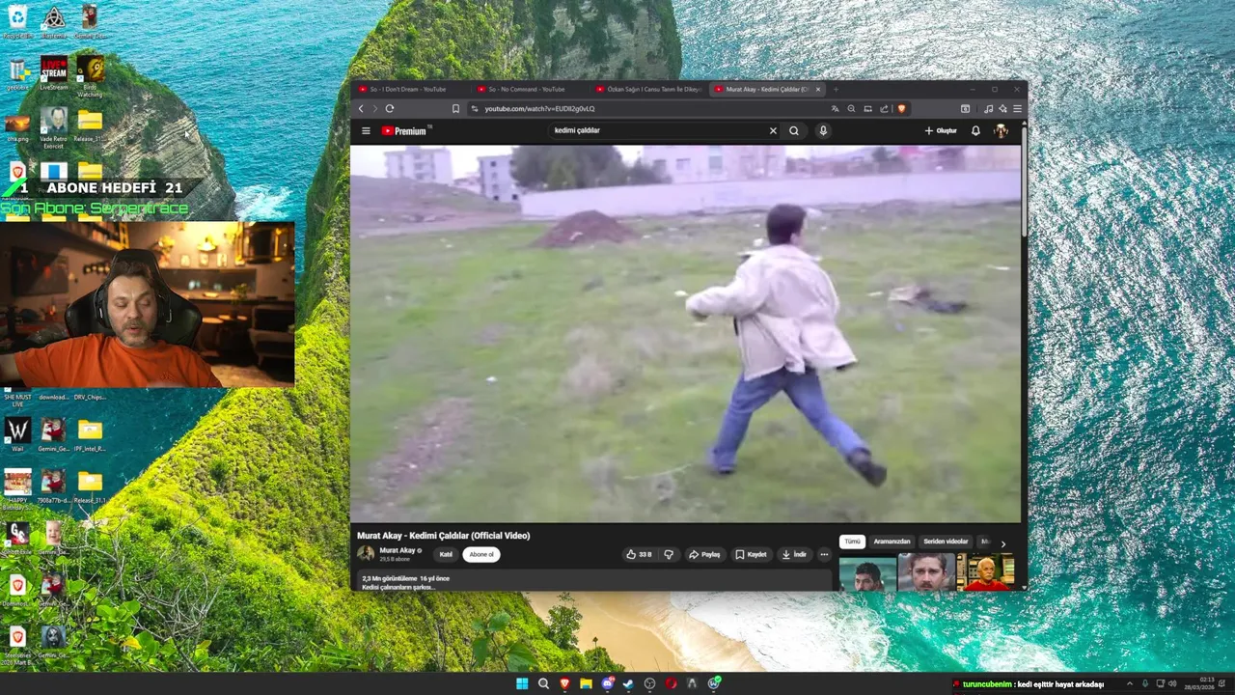Open the geekuninst desktop icon
Image resolution: width=1235 pixels, height=695 pixels.
click(x=17, y=73)
